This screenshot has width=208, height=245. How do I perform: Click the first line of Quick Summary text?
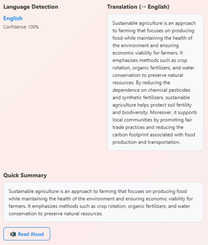click(x=98, y=191)
